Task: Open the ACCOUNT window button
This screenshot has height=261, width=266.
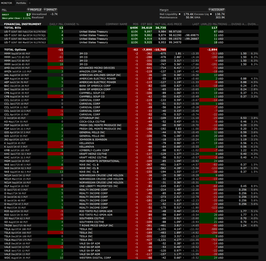Action: [x=216, y=10]
